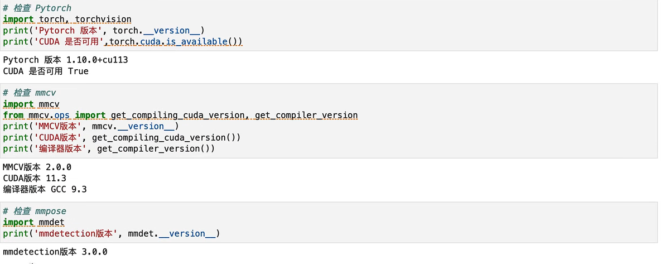The width and height of the screenshot is (661, 264).
Task: Click the print 'Pytorch 版本' line
Action: coord(103,31)
